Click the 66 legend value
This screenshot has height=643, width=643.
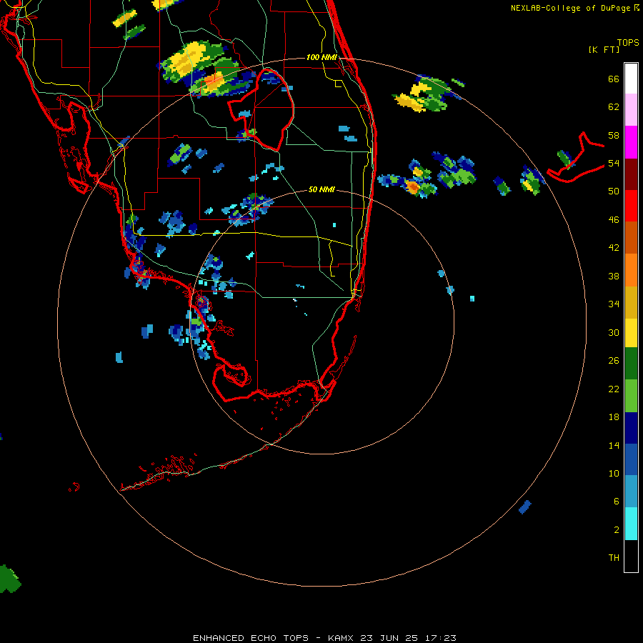point(614,79)
